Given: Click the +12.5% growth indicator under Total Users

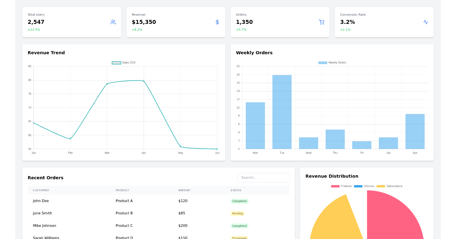Looking at the screenshot, I should [x=34, y=30].
